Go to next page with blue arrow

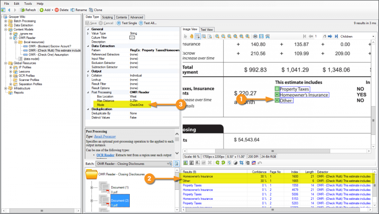coord(331,36)
